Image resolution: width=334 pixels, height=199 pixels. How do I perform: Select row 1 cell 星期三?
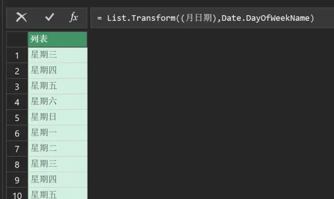click(58, 55)
